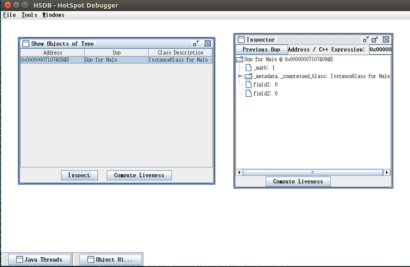This screenshot has width=410, height=267.
Task: Select the _mark: 1 tree entry
Action: [x=264, y=68]
